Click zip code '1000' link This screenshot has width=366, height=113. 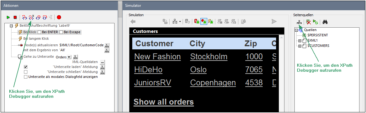tap(254, 56)
